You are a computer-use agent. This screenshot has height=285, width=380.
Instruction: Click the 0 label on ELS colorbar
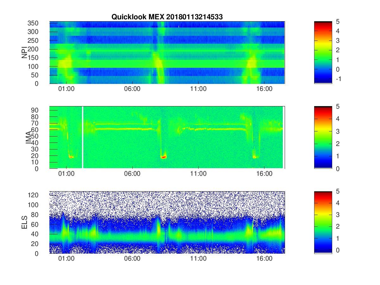tap(338, 250)
